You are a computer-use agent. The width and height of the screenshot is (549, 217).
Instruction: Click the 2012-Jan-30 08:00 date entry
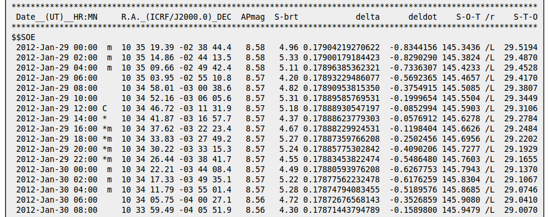point(57,210)
